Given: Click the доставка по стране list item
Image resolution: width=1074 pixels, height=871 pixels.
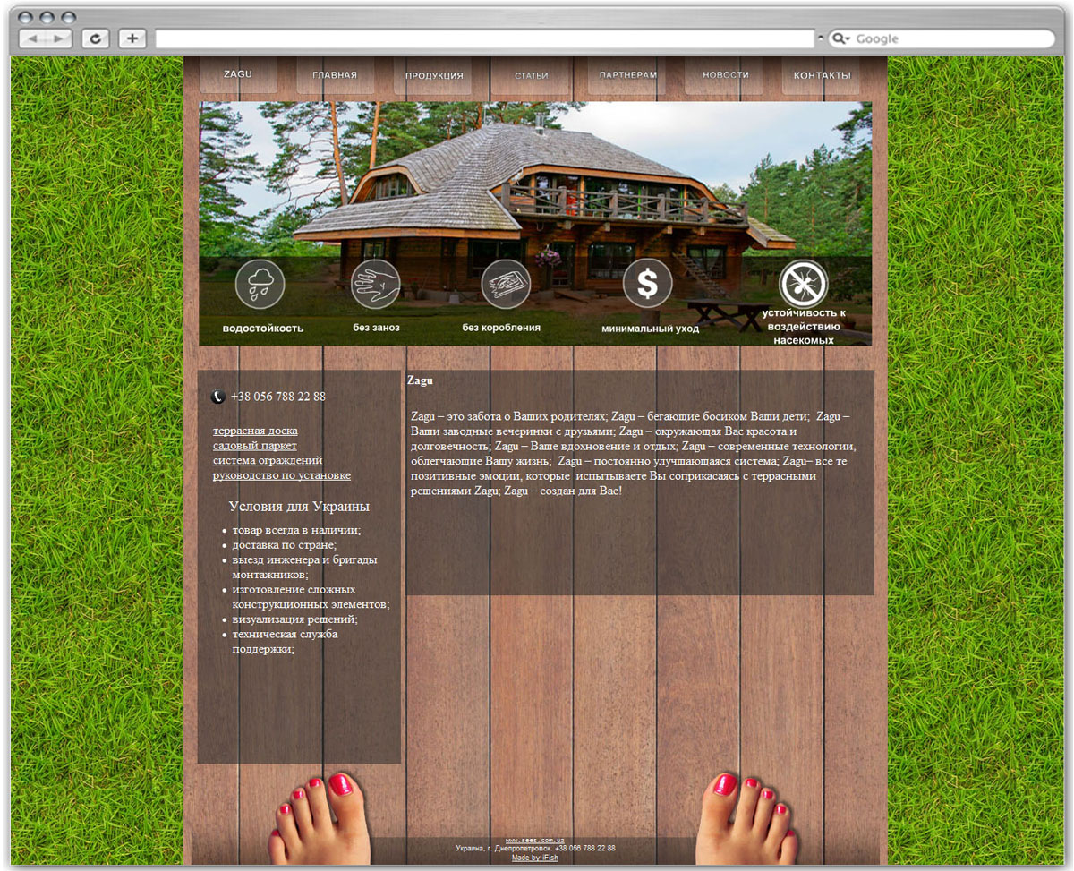Looking at the screenshot, I should [x=285, y=545].
